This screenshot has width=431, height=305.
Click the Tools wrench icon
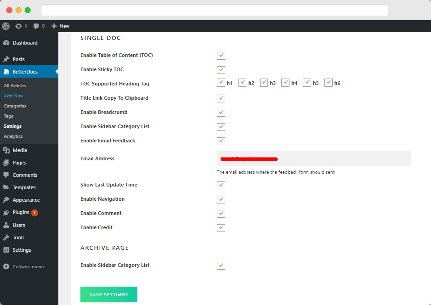tap(6, 237)
